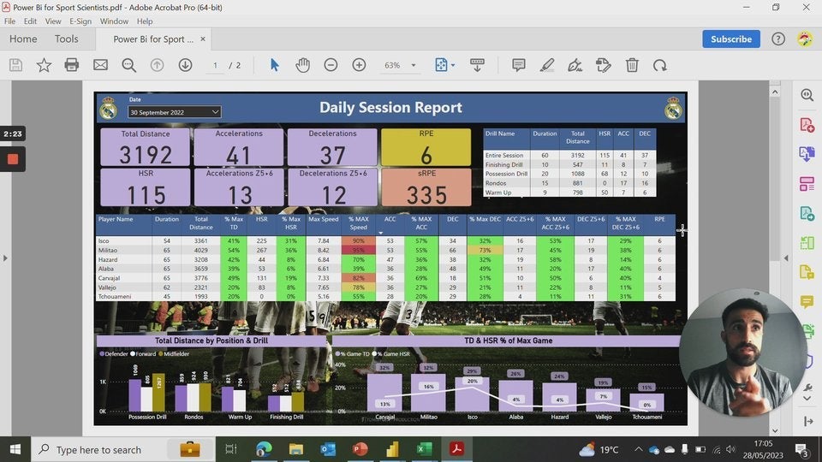This screenshot has height=462, width=822.
Task: Click the vertical scrollbar down arrow
Action: 775,430
